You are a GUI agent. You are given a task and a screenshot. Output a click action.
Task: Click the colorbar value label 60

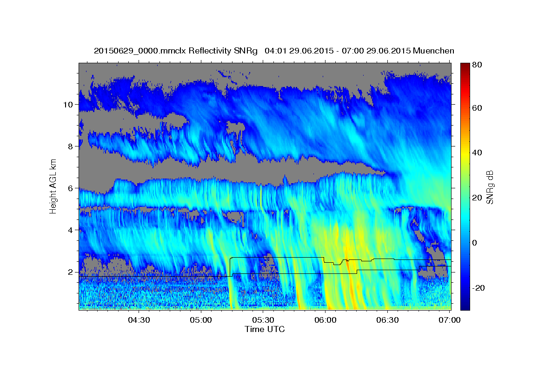click(x=478, y=108)
